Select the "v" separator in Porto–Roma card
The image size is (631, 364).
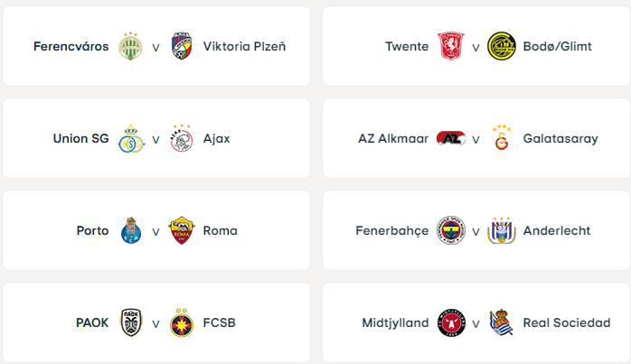coord(155,231)
